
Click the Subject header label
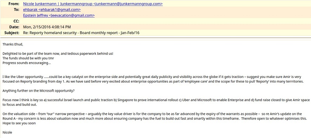coord(12,33)
